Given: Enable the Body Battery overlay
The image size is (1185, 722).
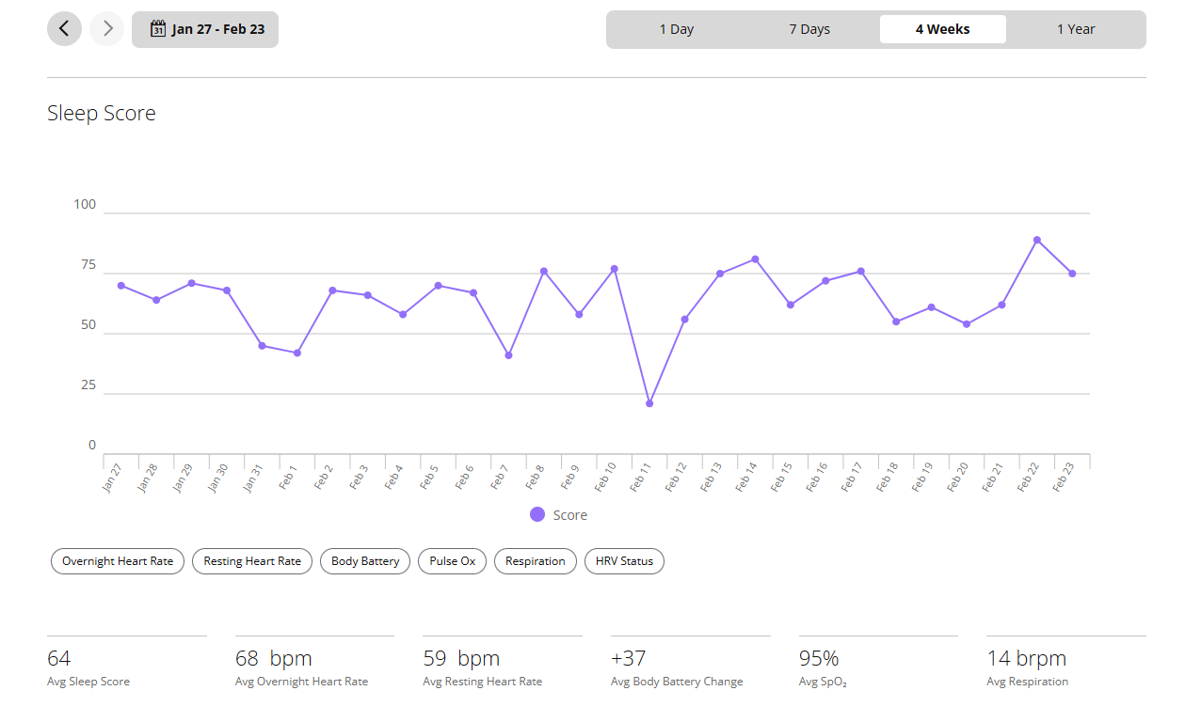Looking at the screenshot, I should [x=365, y=561].
